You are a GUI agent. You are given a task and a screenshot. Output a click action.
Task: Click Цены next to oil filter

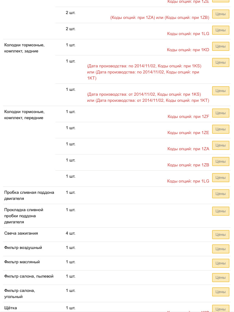(x=221, y=263)
